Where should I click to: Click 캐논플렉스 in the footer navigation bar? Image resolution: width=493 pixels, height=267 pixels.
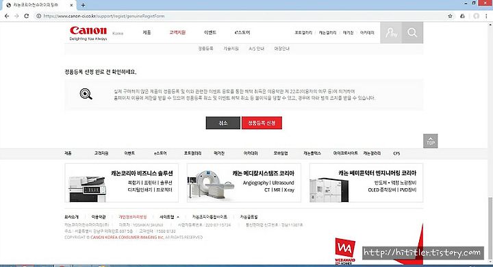312,153
